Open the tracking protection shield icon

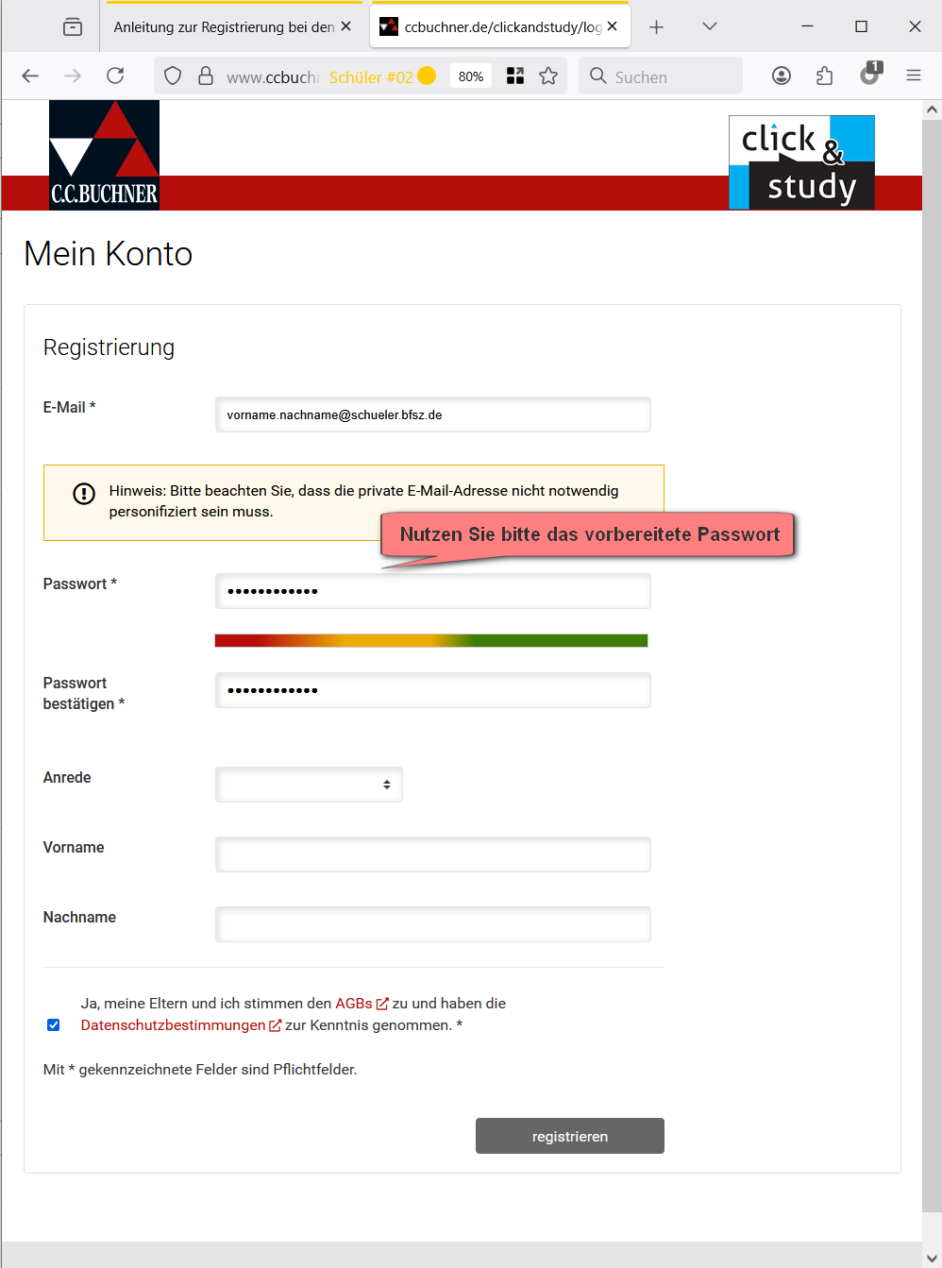point(173,76)
